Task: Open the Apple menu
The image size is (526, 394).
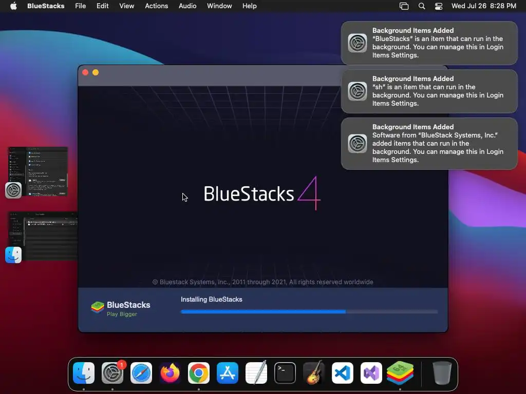Action: coord(13,6)
